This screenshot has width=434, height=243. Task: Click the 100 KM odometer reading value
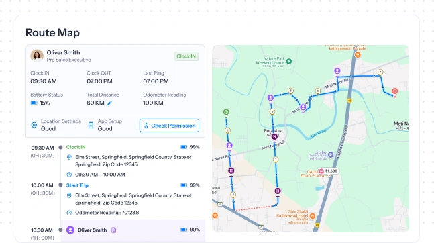pos(153,103)
